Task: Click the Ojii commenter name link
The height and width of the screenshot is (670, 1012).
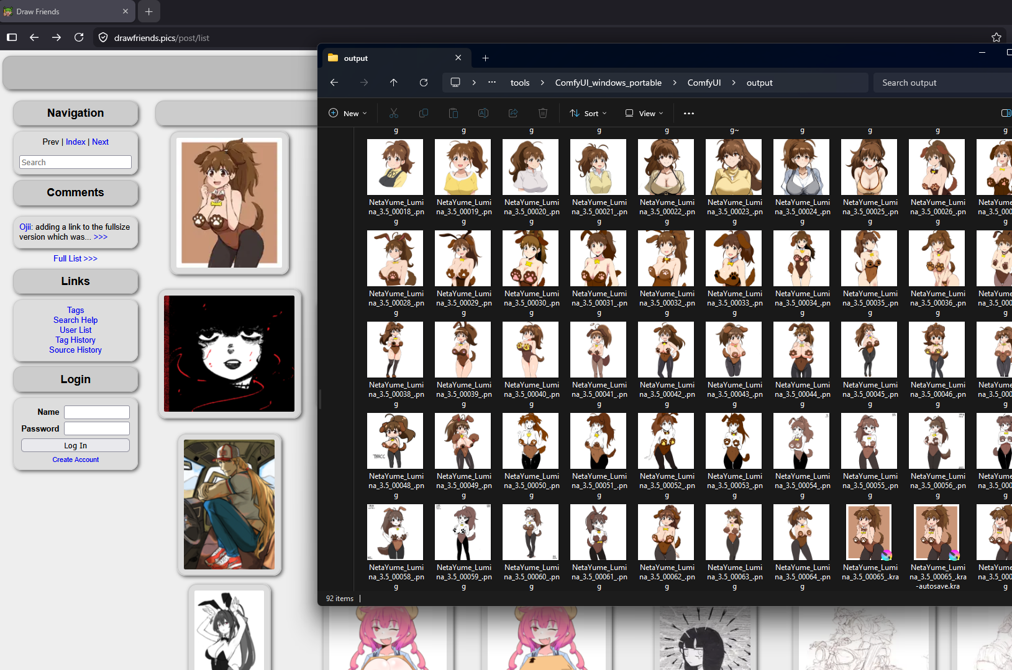Action: pos(25,227)
